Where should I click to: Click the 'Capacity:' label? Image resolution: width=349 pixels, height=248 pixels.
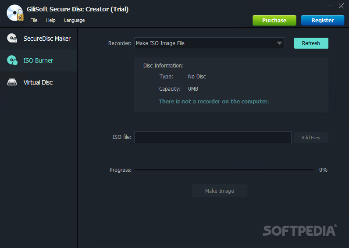[170, 89]
